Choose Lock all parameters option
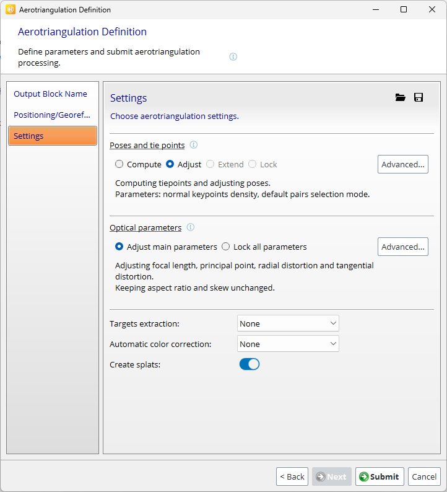Screen dimensions: 447x492 [226, 247]
